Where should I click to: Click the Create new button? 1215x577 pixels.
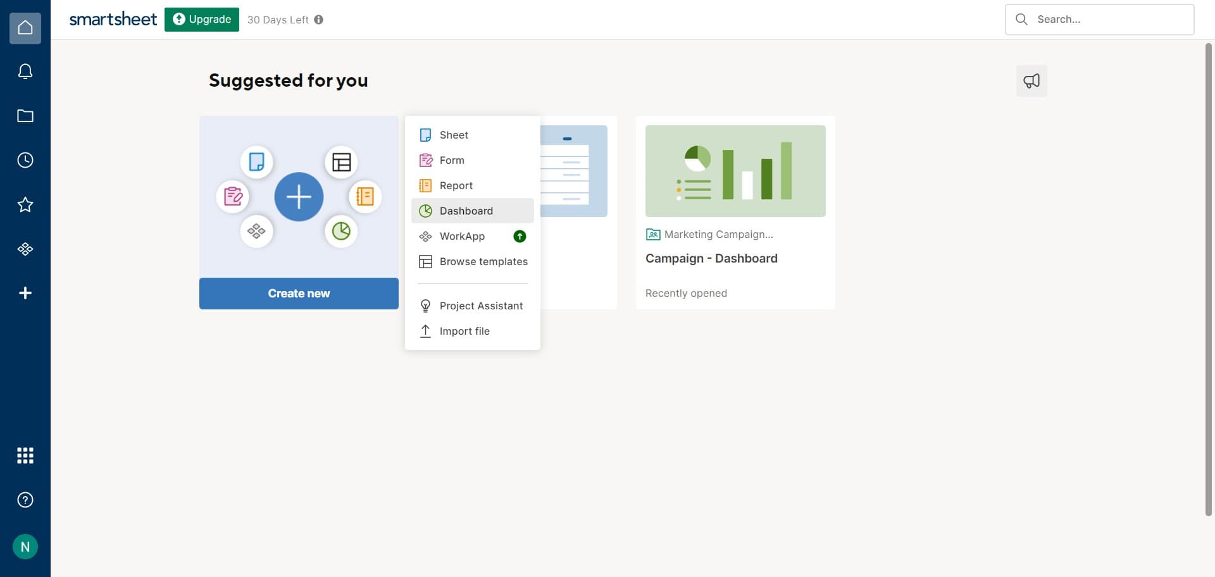pos(299,293)
